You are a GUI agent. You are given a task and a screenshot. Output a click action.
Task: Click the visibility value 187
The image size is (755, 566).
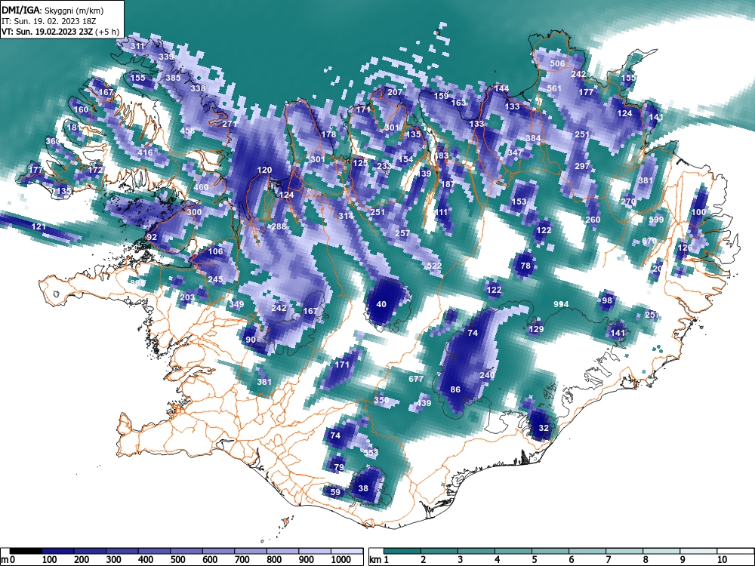coord(448,184)
